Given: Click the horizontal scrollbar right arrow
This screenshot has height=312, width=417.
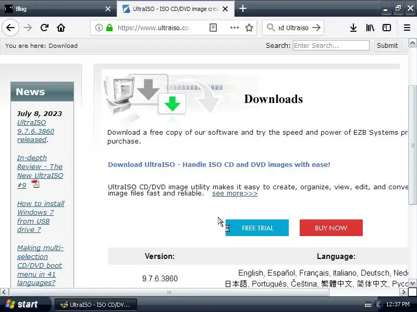Looking at the screenshot, I should tap(403, 292).
